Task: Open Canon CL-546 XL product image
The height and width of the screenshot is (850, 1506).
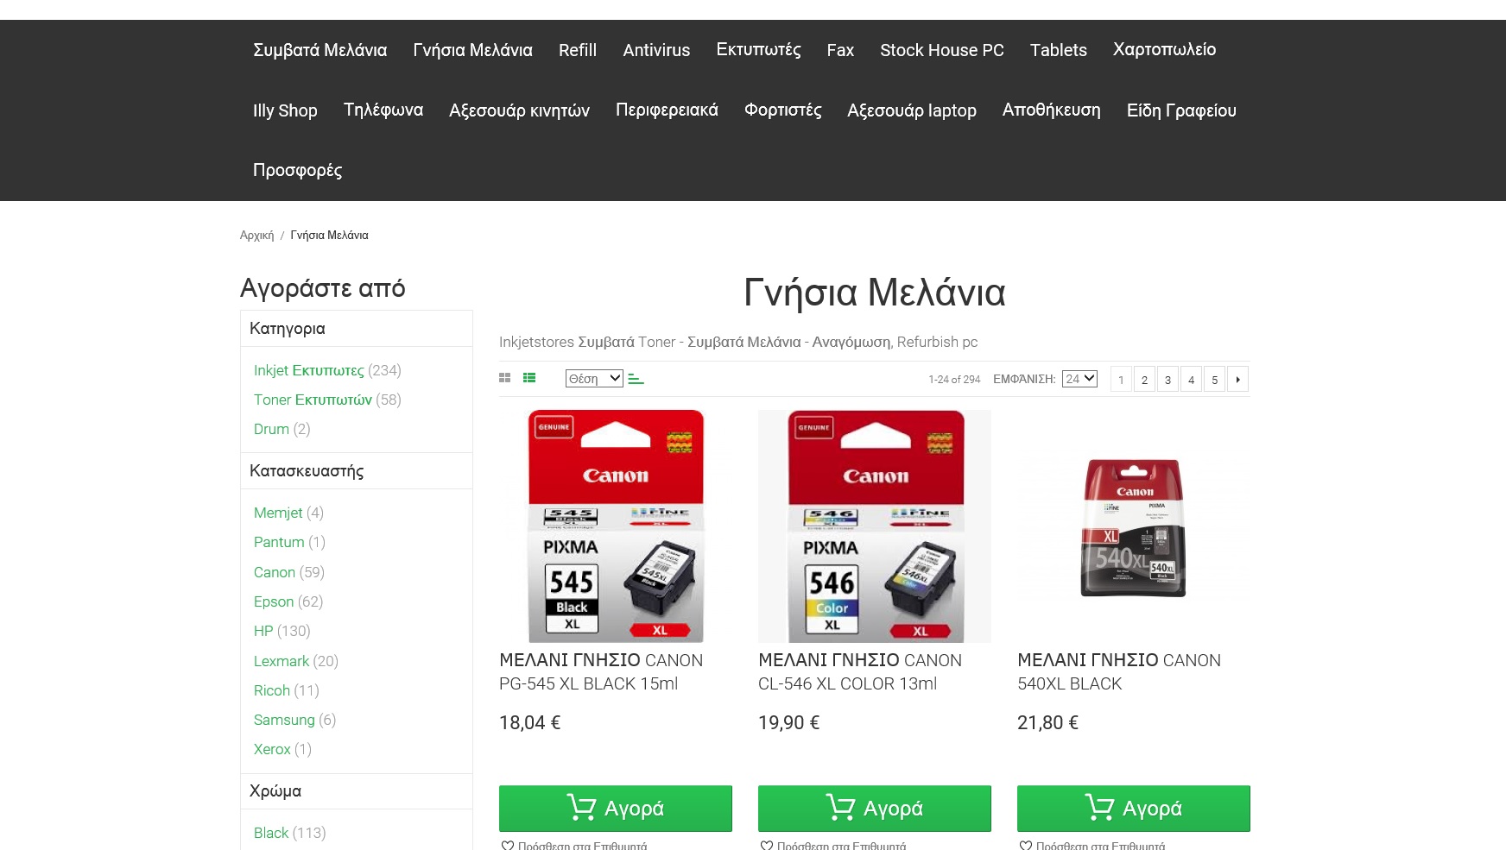Action: 875,526
